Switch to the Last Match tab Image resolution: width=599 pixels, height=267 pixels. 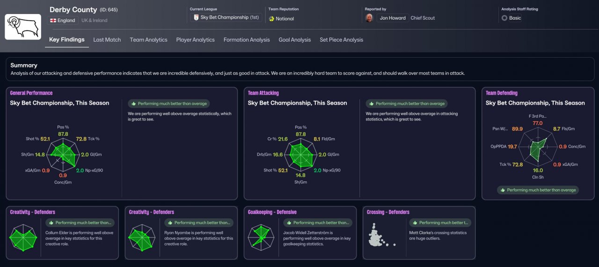click(107, 40)
